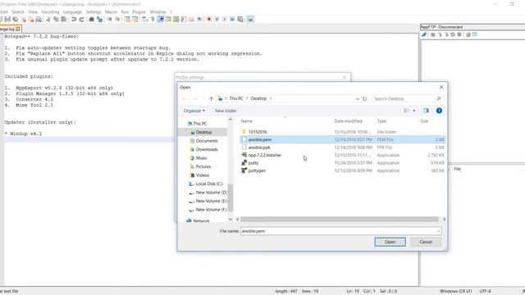525x295 pixels.
Task: Open the view options dropdown arrow
Action: pos(414,111)
